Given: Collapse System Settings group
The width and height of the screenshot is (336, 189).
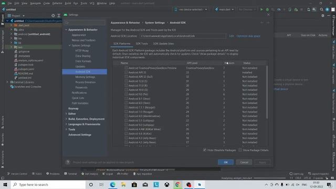Looking at the screenshot, I should (x=70, y=46).
